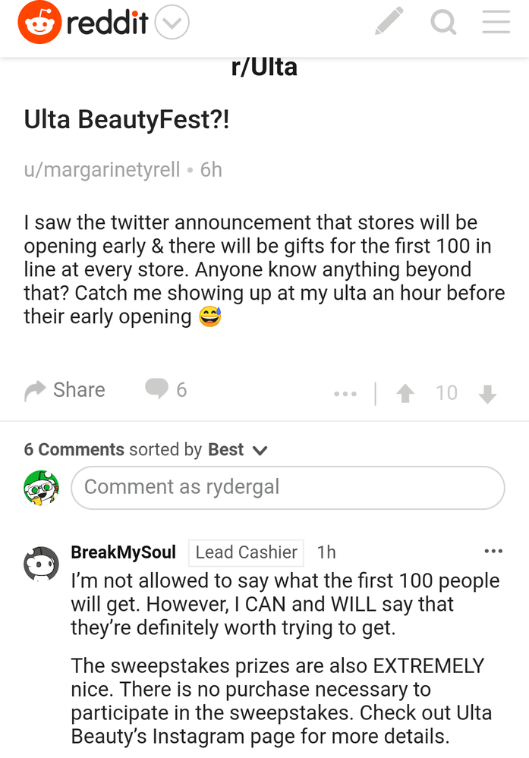Open BreakMySoul's comment options menu
529x758 pixels.
[493, 551]
